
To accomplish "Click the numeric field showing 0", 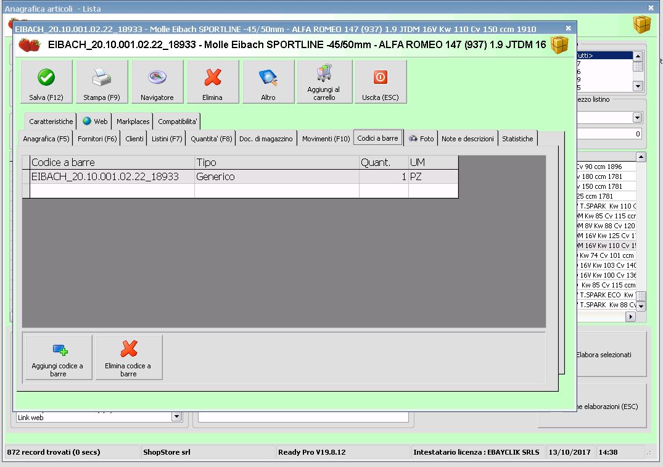I will coord(609,134).
